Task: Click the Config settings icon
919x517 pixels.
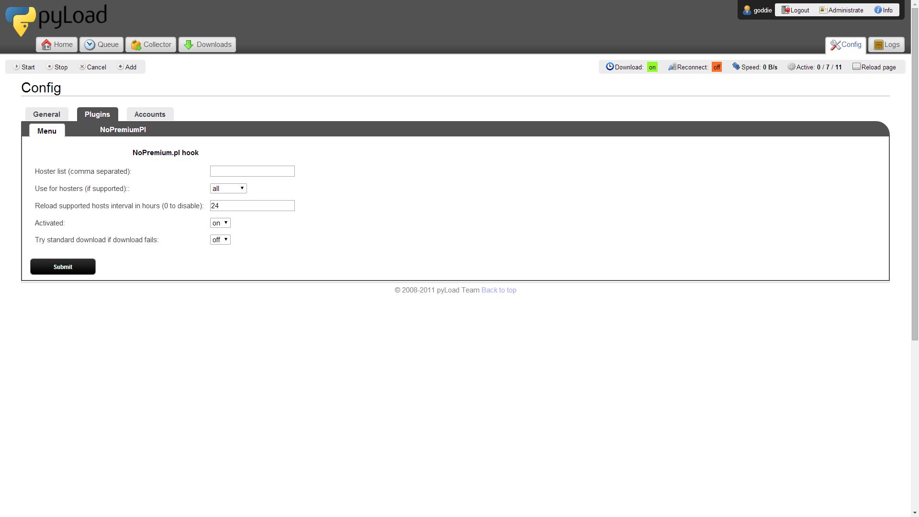Action: [x=835, y=44]
